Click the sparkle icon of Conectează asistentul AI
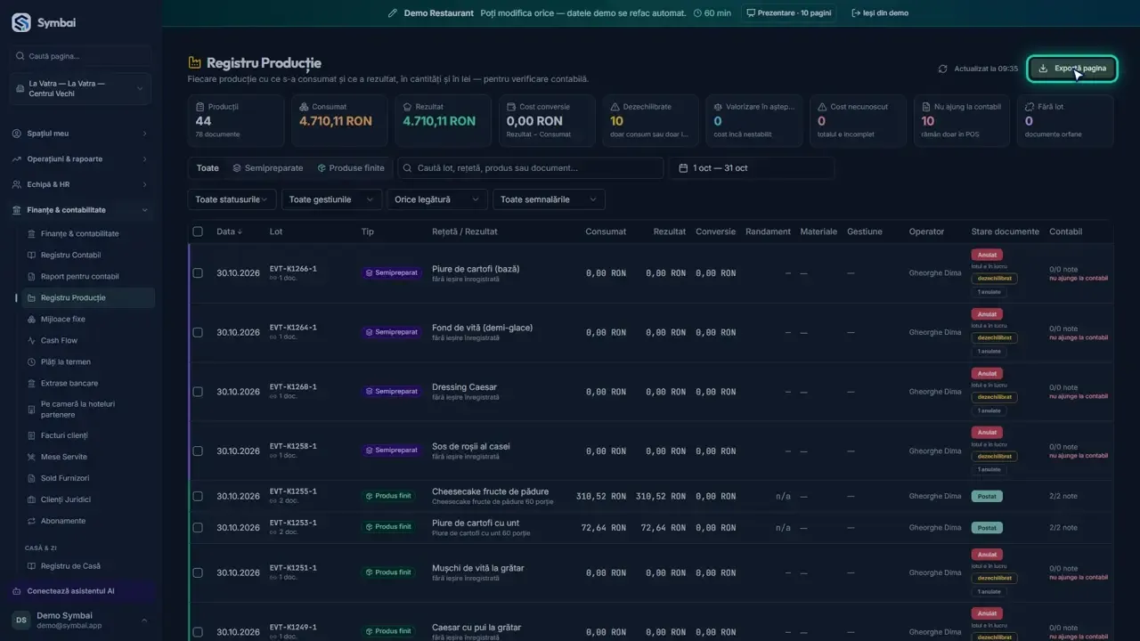The image size is (1140, 641). pyautogui.click(x=18, y=591)
